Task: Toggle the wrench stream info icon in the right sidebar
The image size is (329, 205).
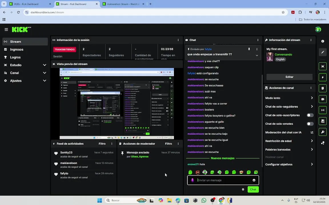Action: point(322,132)
